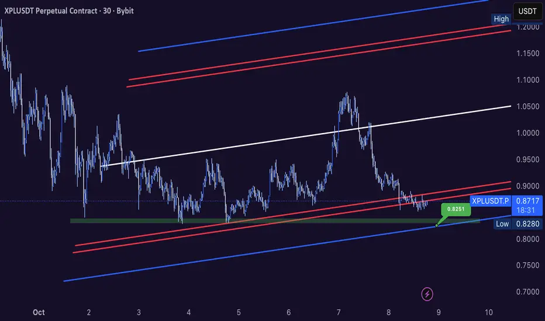This screenshot has height=321, width=545.
Task: Click the 1.1000 price axis value
Action: (527, 80)
